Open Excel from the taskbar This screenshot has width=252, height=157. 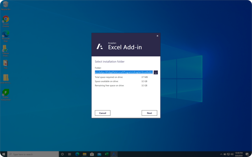point(107,154)
